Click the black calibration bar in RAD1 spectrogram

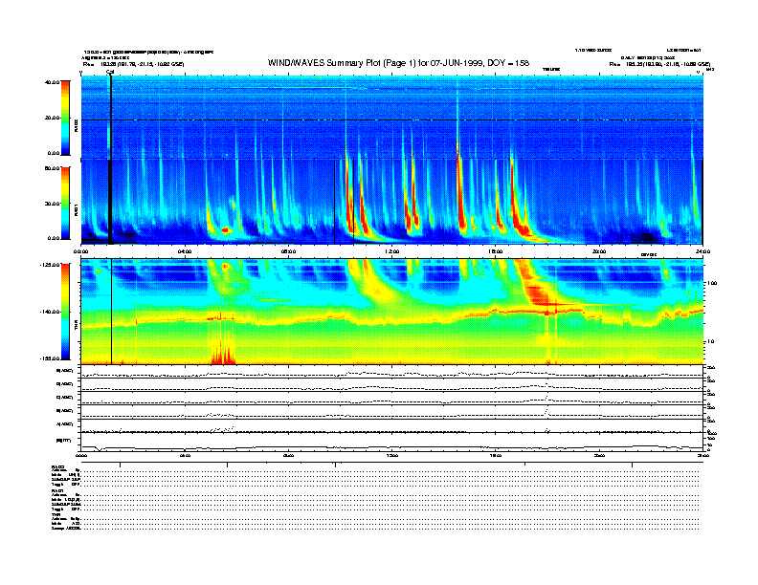110,202
